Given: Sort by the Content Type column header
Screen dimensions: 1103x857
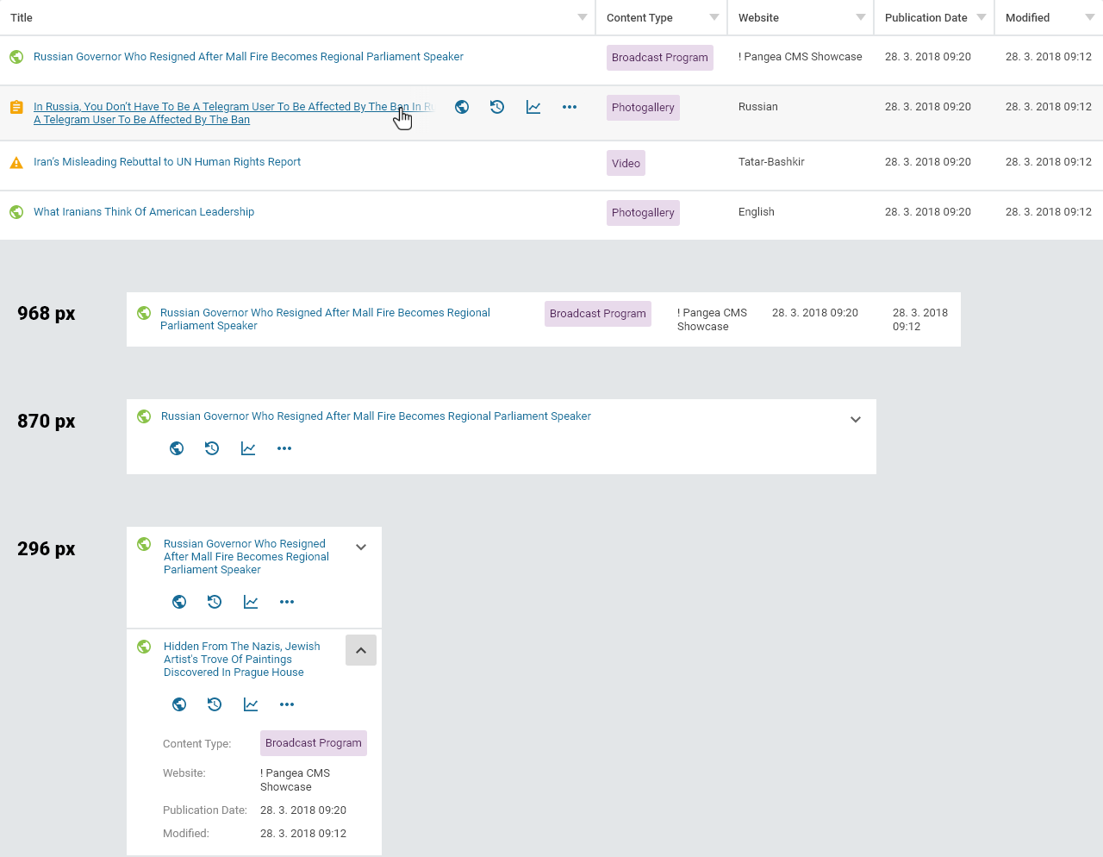Looking at the screenshot, I should click(x=639, y=17).
